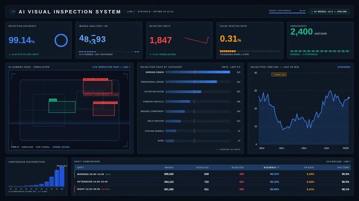Click the Shift column header

pyautogui.click(x=80, y=167)
